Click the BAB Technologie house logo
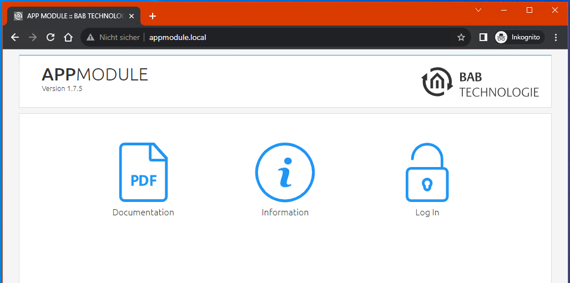Image resolution: width=570 pixels, height=283 pixels. click(437, 82)
